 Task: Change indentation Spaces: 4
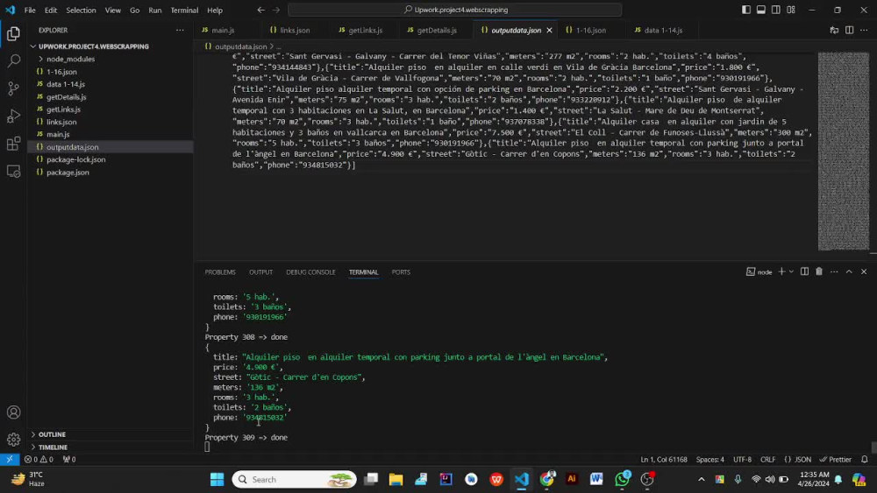coord(709,460)
